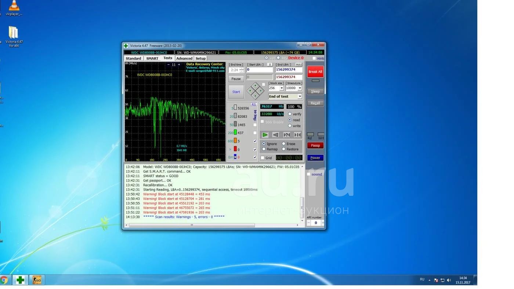Select the API access radio button

click(x=267, y=58)
